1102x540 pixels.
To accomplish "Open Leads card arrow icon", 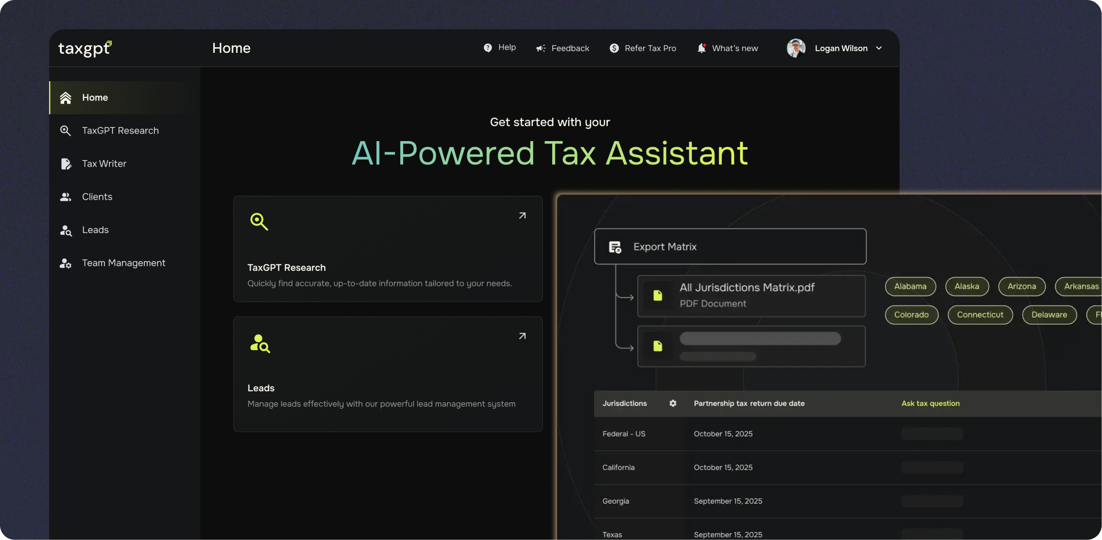I will (x=522, y=336).
